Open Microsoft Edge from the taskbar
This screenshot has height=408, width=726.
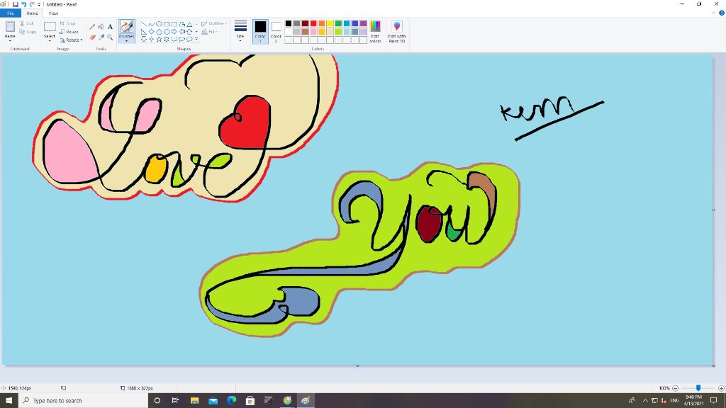tap(232, 401)
